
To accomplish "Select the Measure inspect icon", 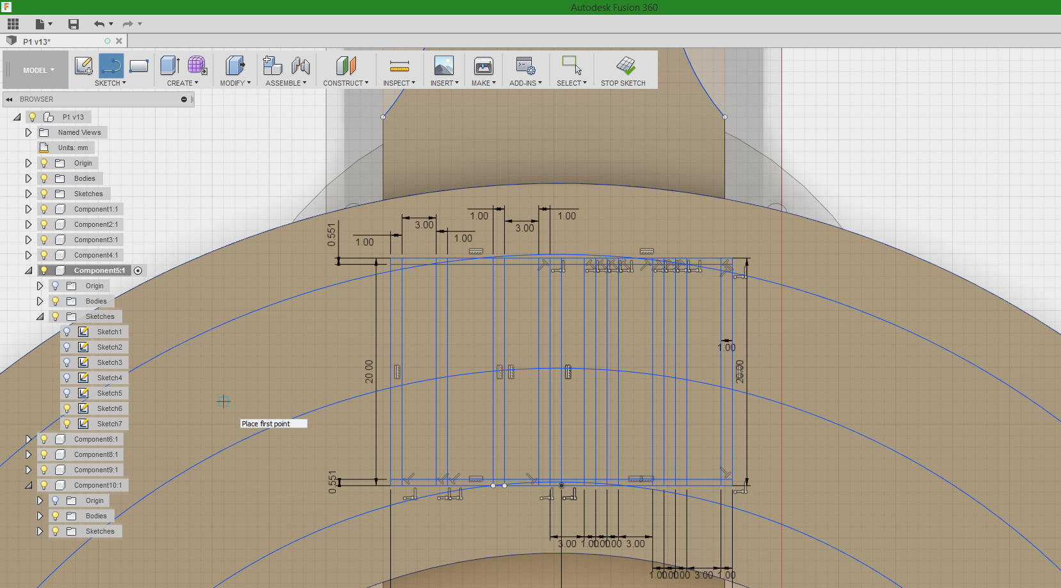I will coord(399,65).
